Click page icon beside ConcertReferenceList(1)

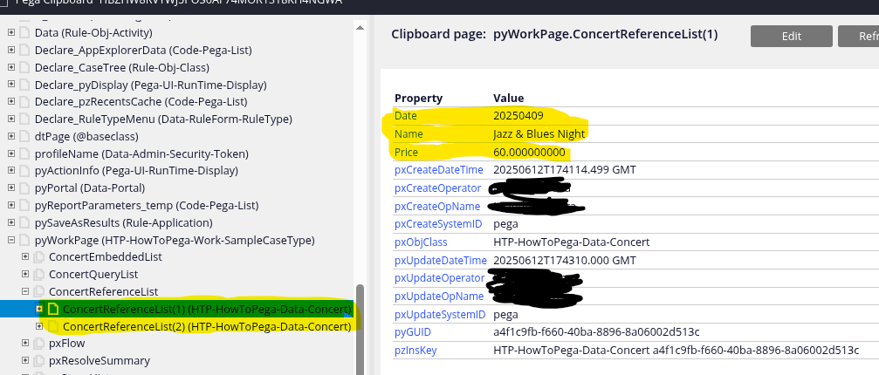pos(53,309)
